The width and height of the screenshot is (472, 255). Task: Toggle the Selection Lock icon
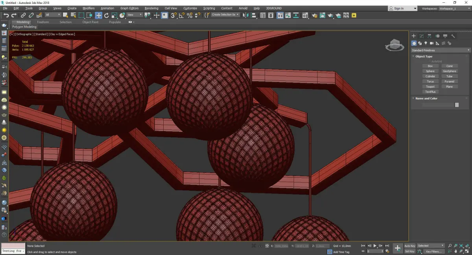(x=261, y=246)
